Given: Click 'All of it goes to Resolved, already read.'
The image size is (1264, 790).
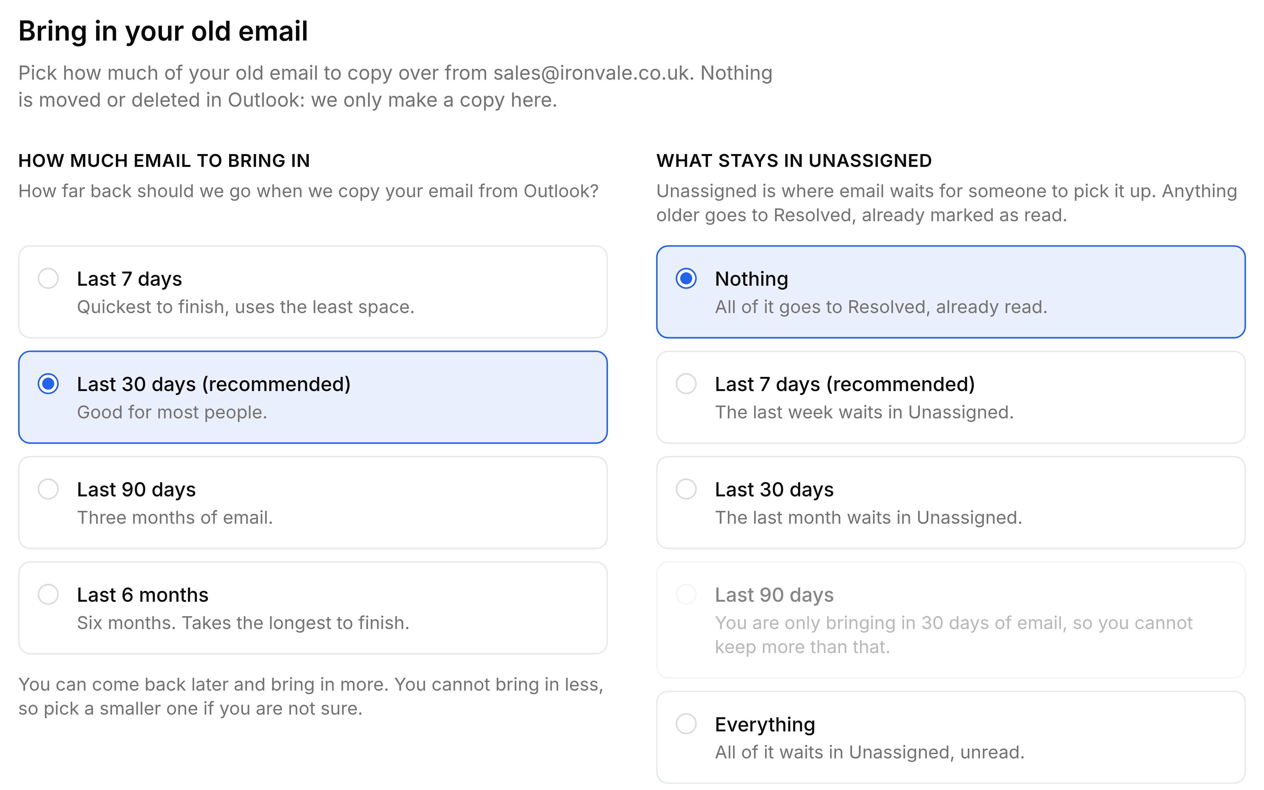Looking at the screenshot, I should [x=881, y=307].
